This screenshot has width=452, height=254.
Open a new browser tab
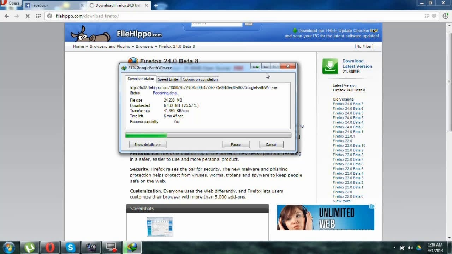[156, 5]
